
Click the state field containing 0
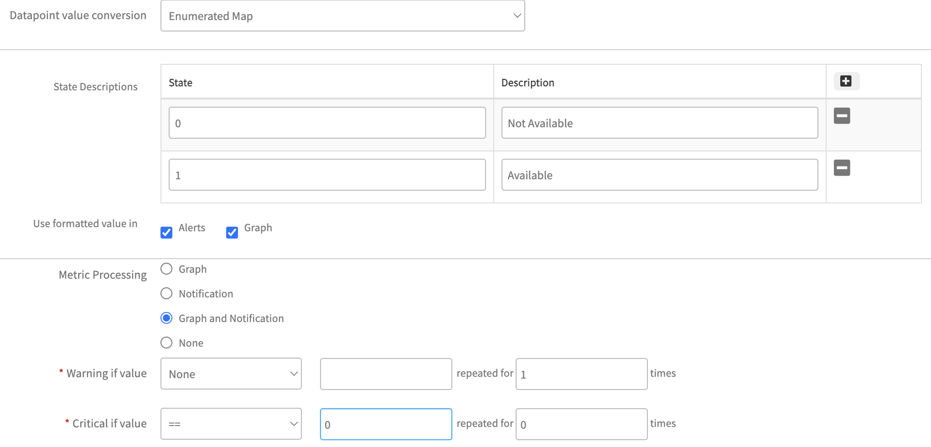[x=327, y=123]
